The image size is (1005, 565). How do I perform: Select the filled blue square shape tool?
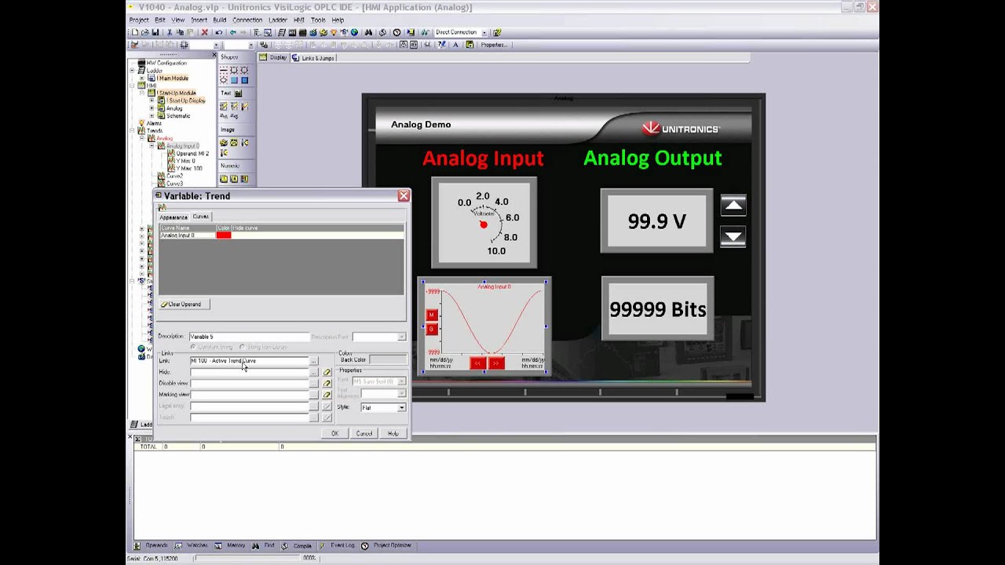click(245, 80)
